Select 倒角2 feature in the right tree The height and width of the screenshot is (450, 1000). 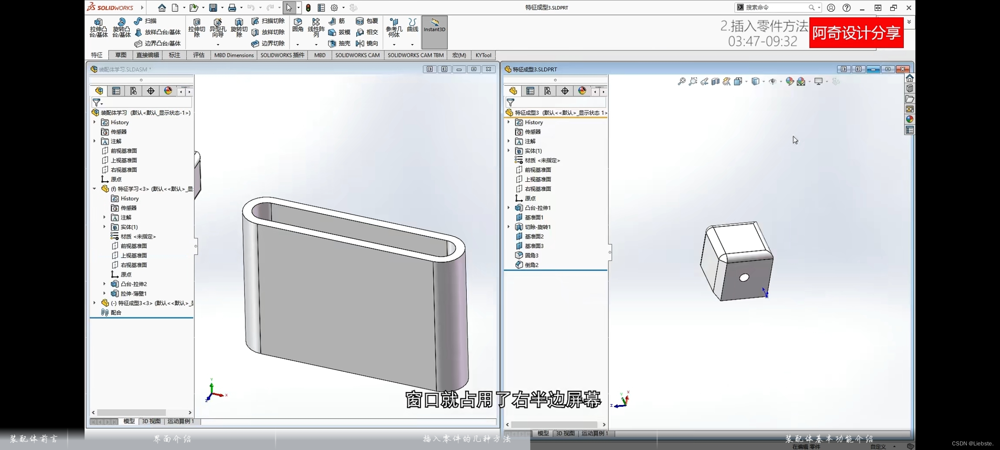532,265
